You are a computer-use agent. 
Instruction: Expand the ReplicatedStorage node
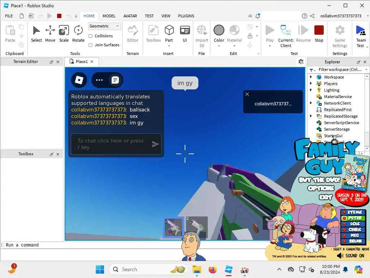[x=311, y=116]
